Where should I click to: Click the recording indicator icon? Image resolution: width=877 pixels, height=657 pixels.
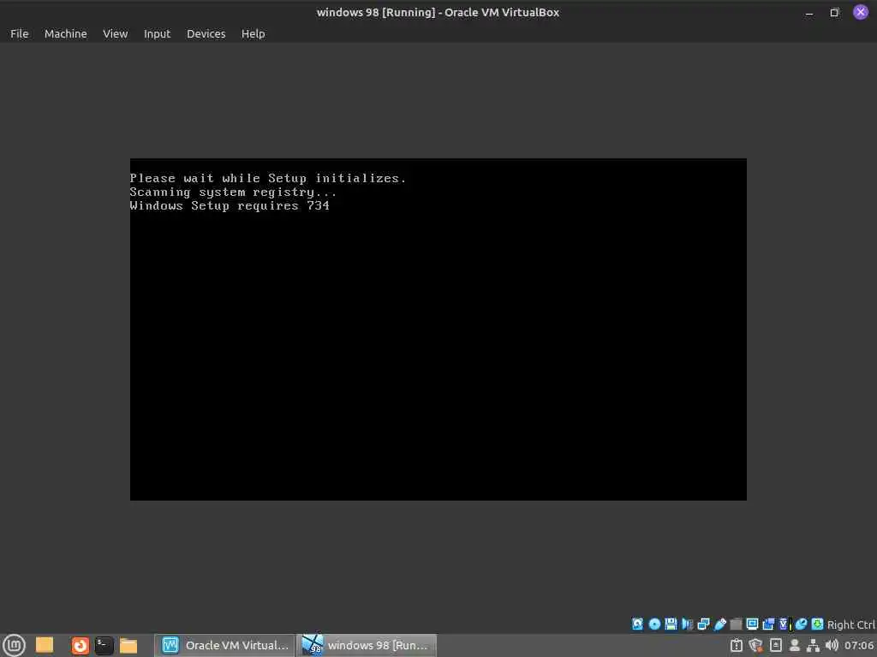768,624
